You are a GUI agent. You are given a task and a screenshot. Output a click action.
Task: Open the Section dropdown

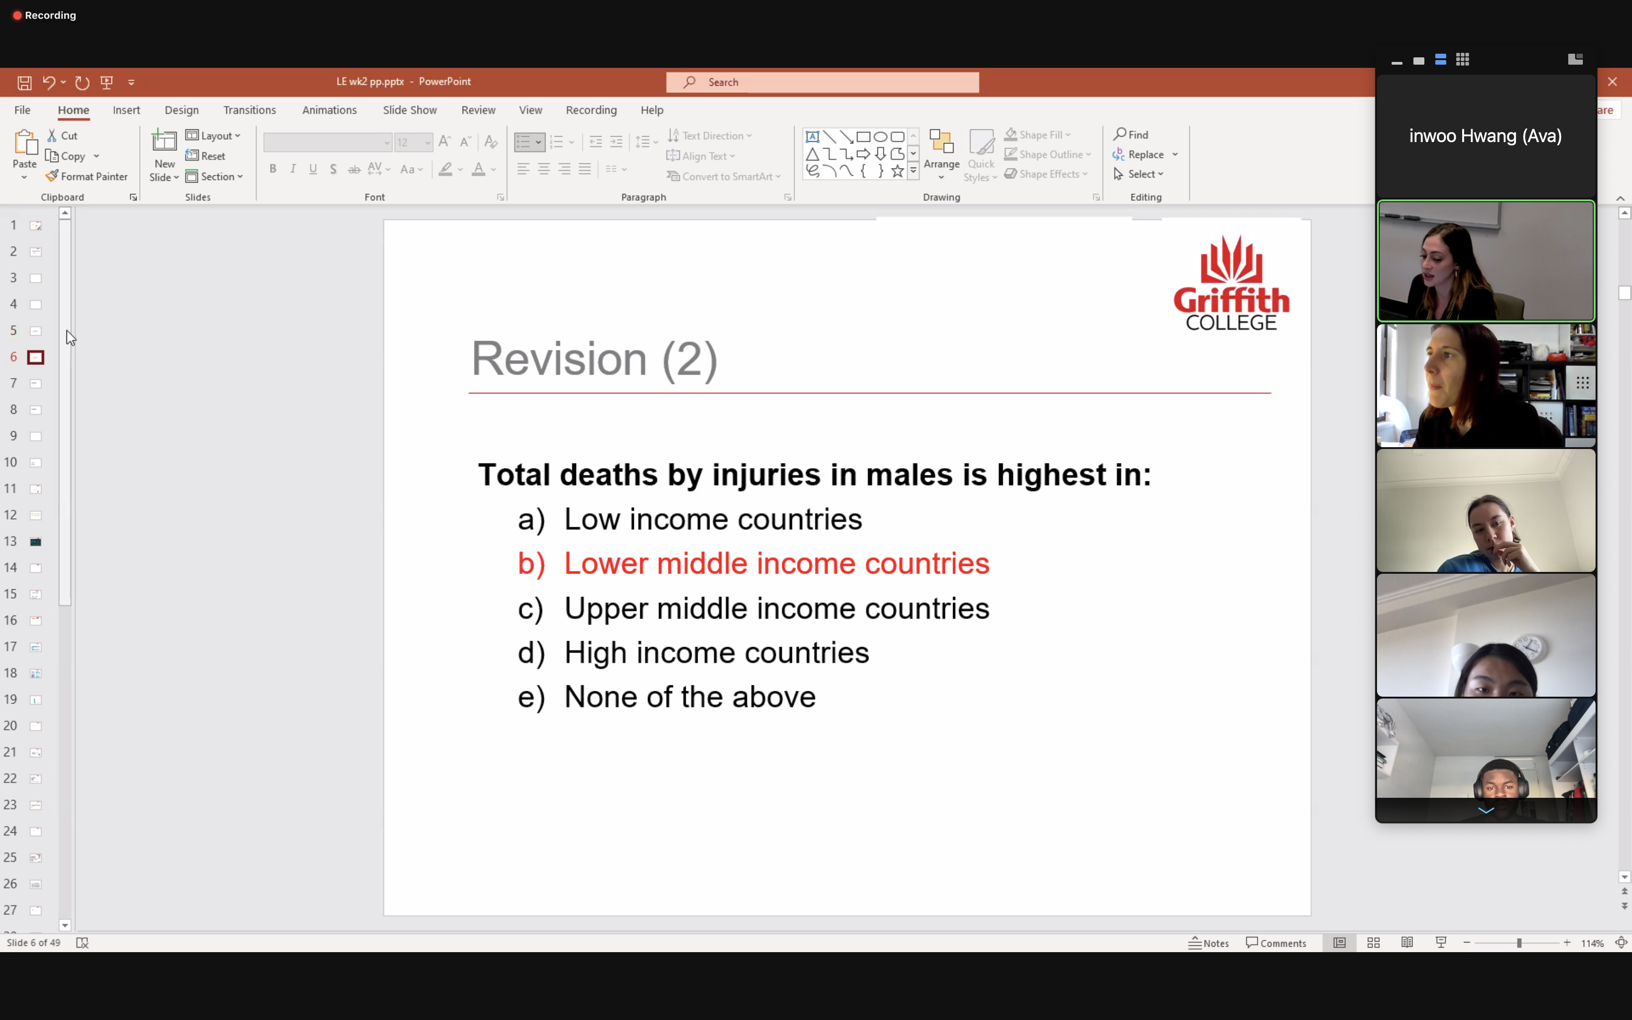(214, 176)
